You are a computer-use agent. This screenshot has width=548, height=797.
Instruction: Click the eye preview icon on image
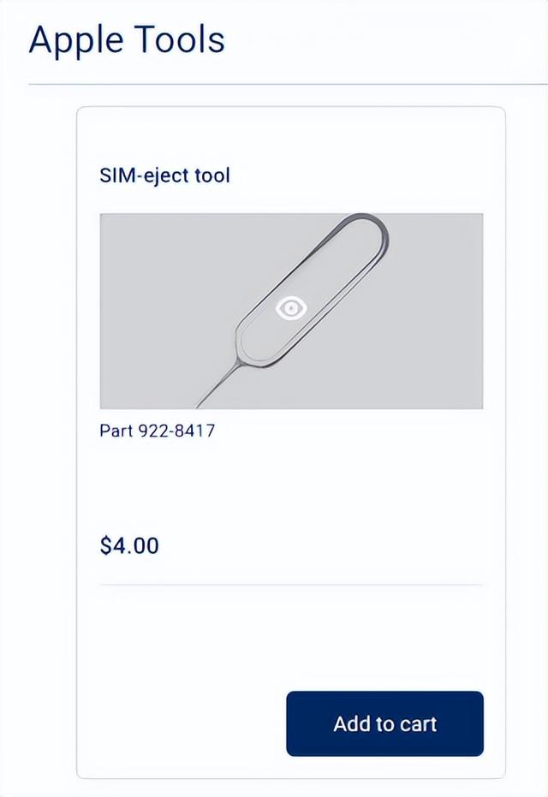(291, 307)
